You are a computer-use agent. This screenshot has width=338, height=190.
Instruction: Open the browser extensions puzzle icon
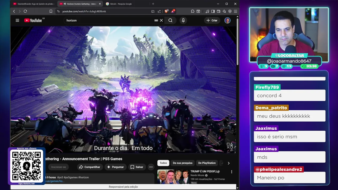(x=193, y=11)
